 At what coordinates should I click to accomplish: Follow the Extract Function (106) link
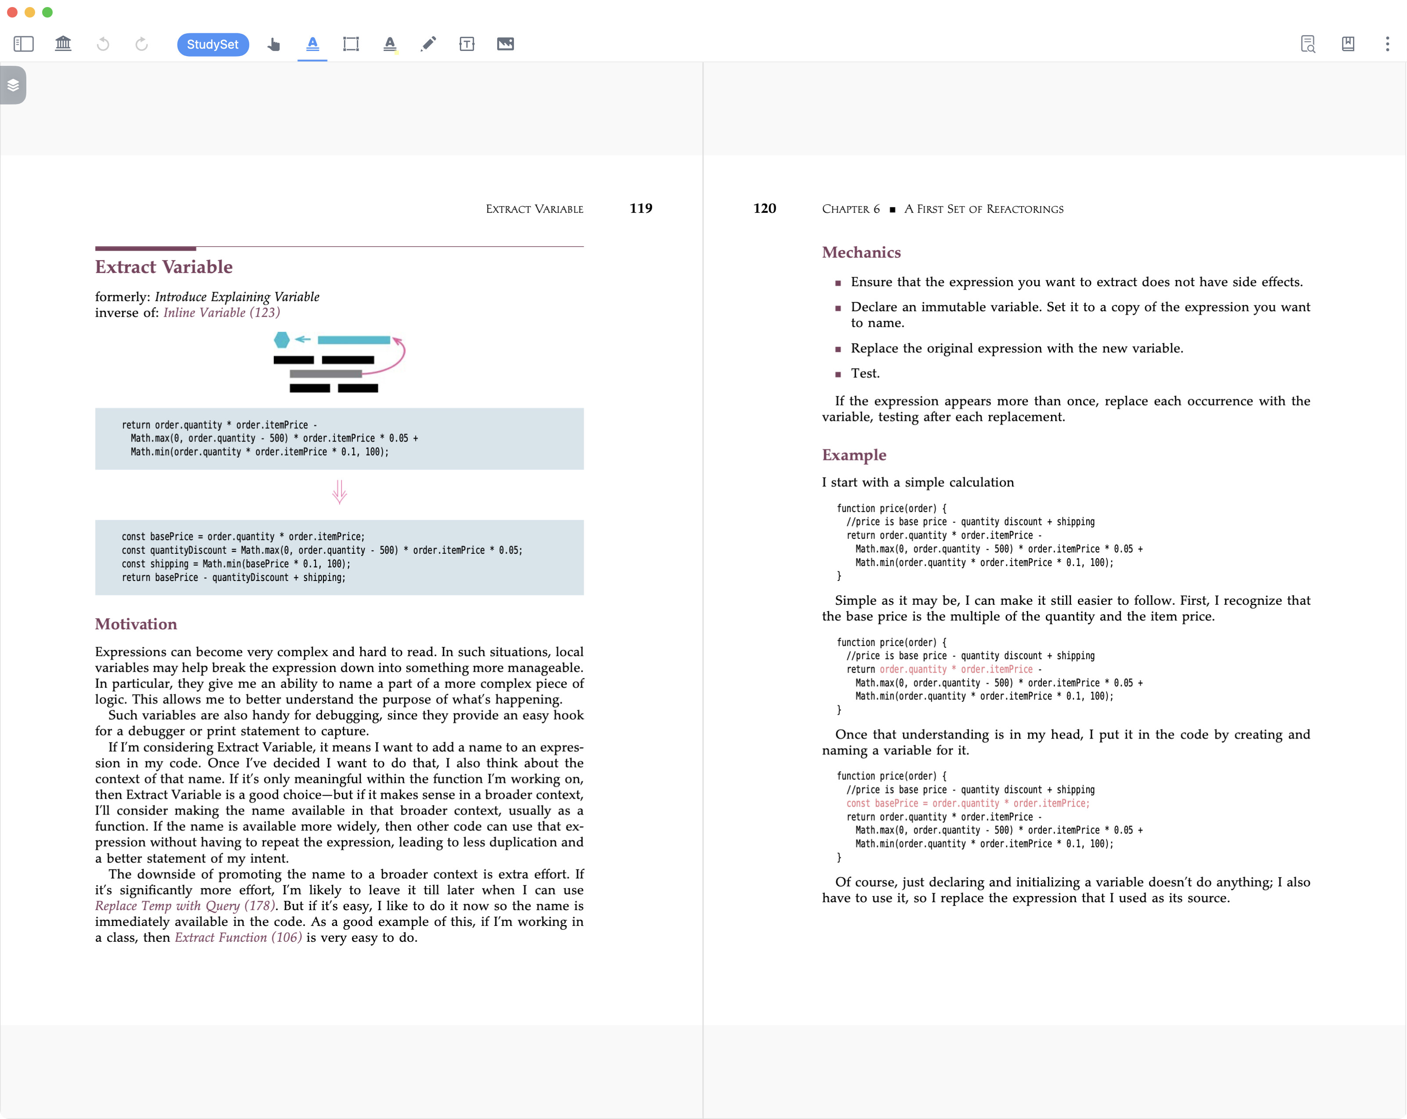pyautogui.click(x=238, y=938)
